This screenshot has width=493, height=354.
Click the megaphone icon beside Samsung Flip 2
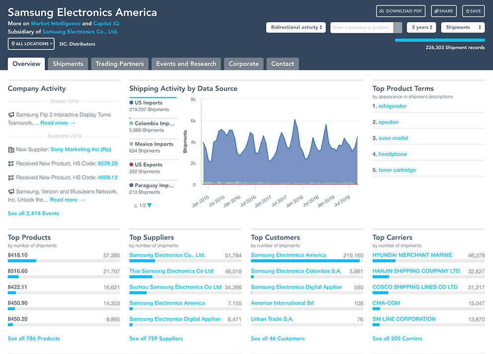click(x=11, y=115)
